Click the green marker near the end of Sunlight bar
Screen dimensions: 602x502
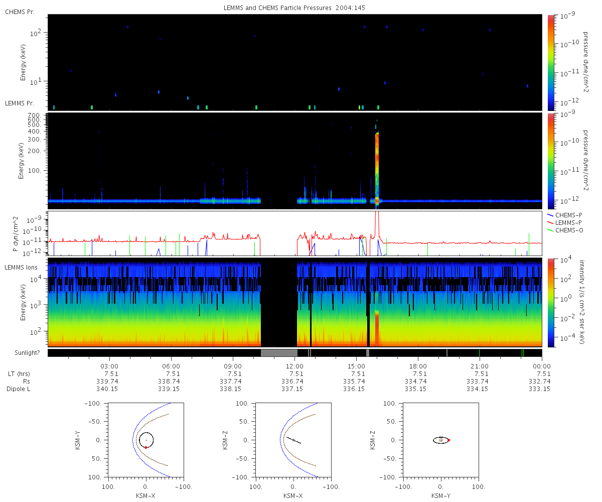point(522,353)
